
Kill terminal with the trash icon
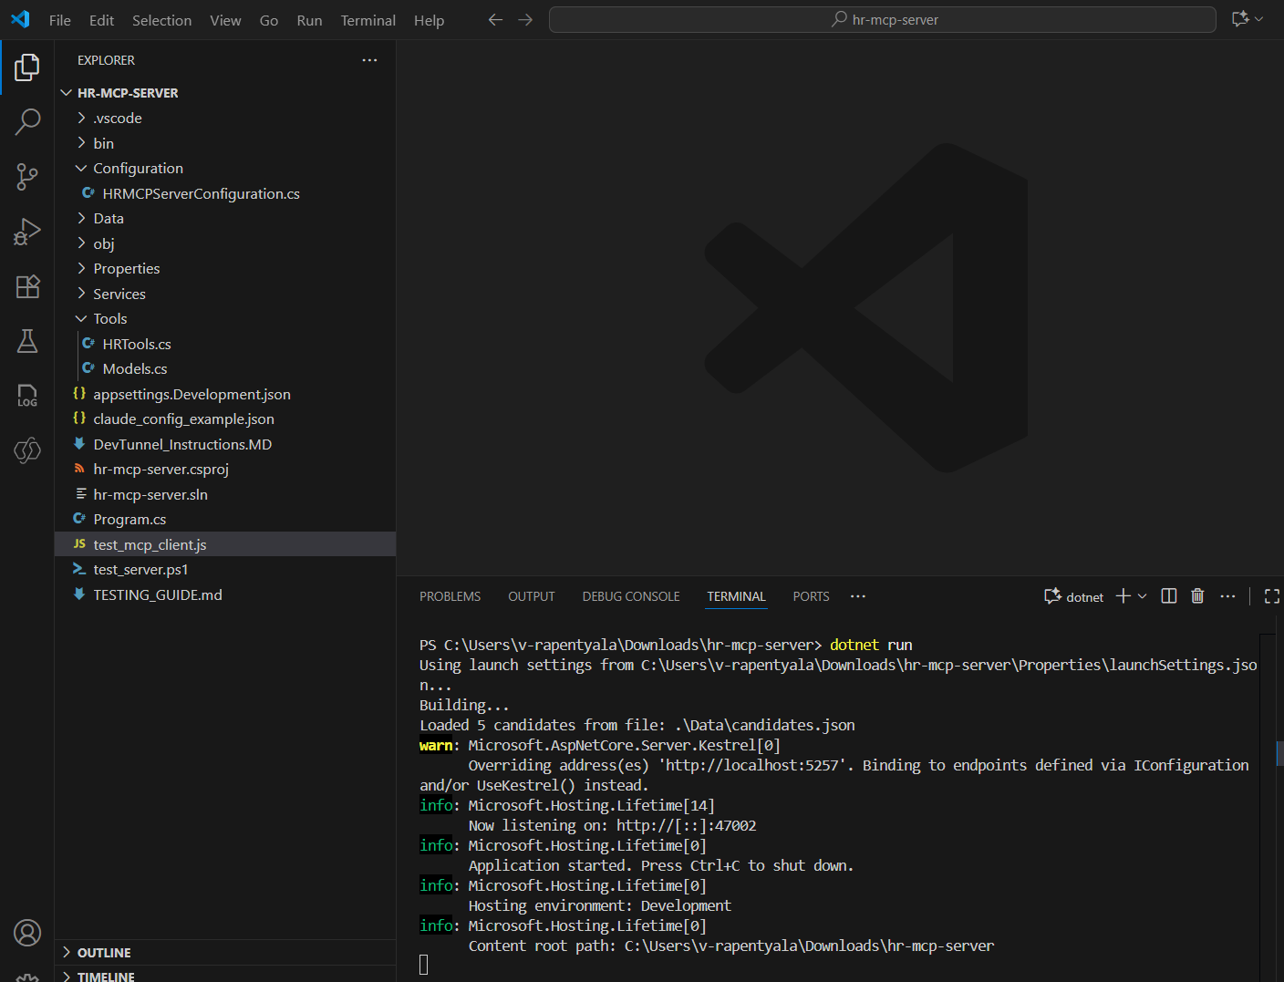(x=1197, y=596)
